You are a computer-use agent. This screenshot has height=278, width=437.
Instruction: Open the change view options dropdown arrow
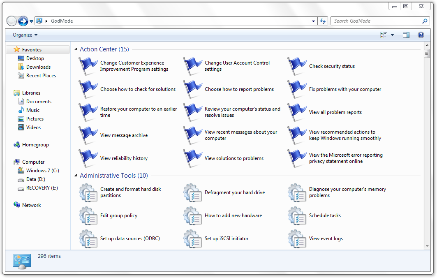(392, 35)
